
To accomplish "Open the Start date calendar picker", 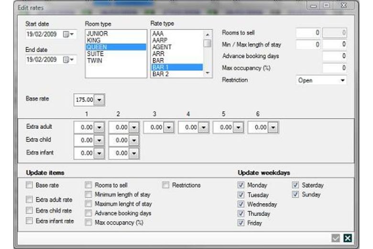I will point(69,34).
